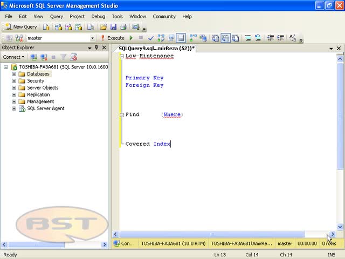
Task: Click the green Debug play icon
Action: click(131, 38)
